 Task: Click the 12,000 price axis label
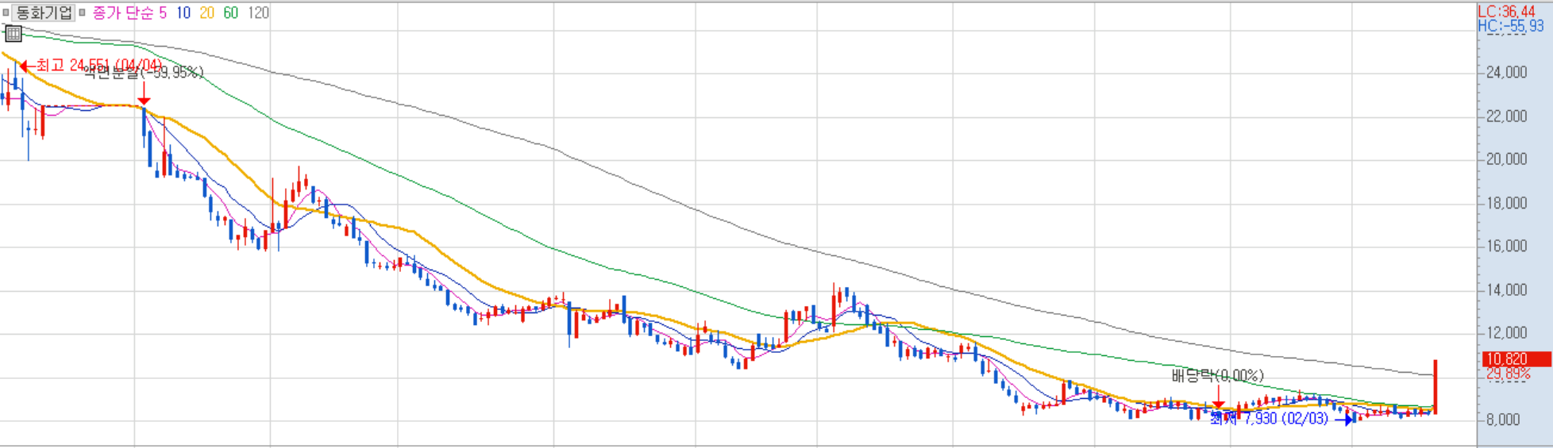1506,333
